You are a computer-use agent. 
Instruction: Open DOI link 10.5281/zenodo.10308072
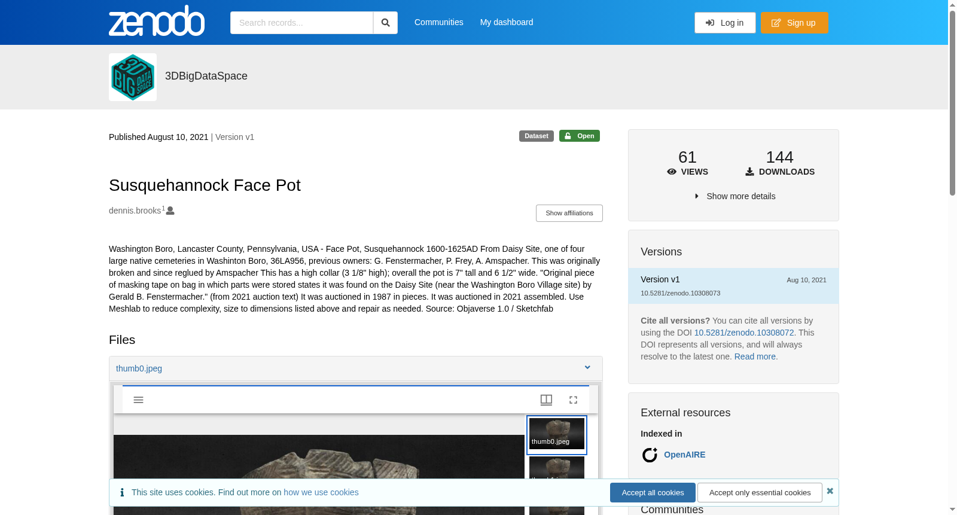pos(744,333)
